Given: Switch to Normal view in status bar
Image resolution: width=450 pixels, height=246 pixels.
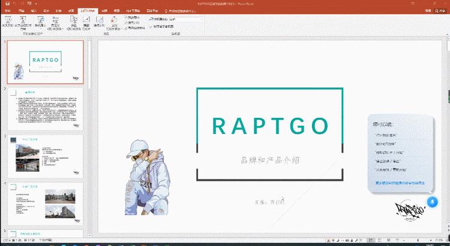Looking at the screenshot, I should point(371,240).
